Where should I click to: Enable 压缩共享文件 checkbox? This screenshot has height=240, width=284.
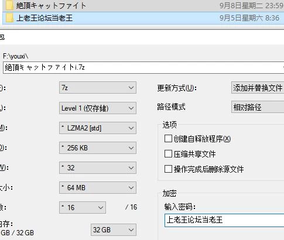pos(168,154)
